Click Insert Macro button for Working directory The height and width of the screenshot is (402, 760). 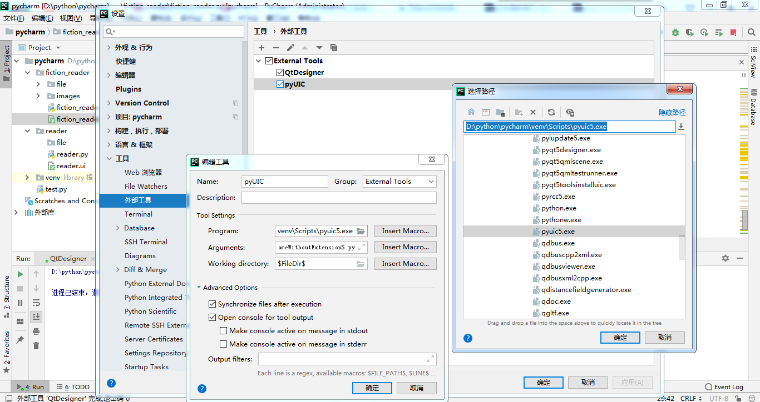tap(405, 264)
